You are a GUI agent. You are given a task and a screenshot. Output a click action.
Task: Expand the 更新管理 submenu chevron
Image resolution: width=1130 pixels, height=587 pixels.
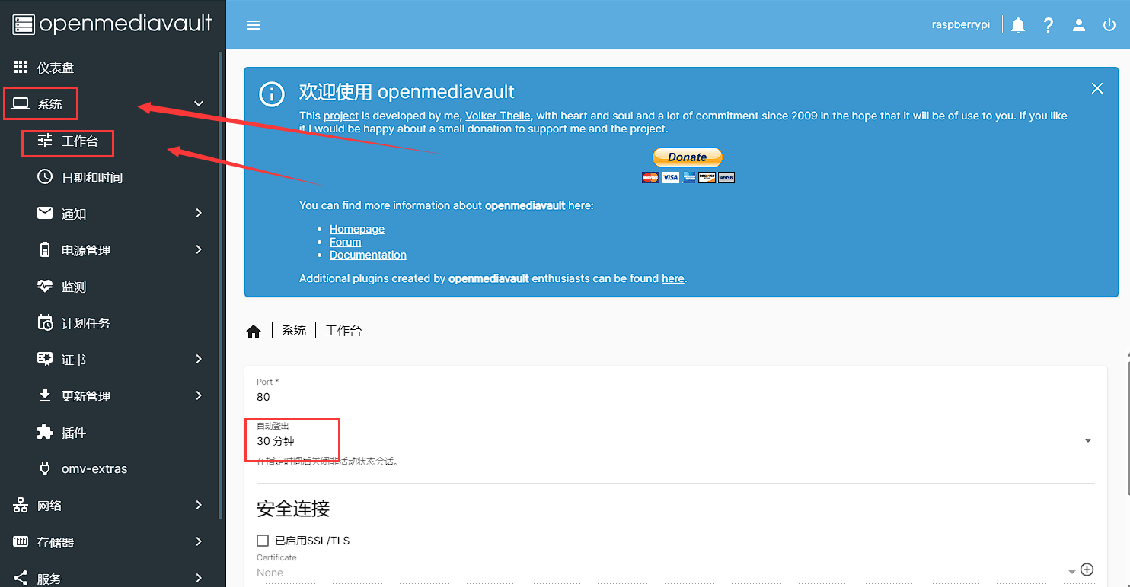199,395
